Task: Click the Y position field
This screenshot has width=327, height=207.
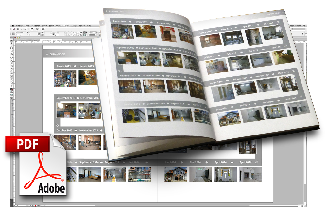Action: point(22,35)
